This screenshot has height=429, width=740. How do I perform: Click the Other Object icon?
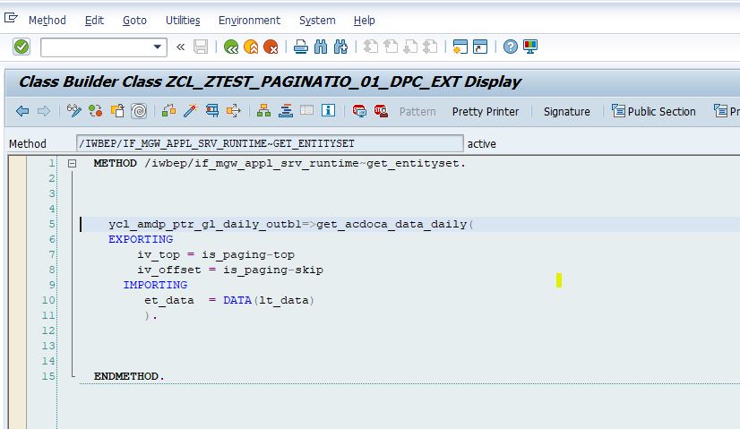(117, 111)
